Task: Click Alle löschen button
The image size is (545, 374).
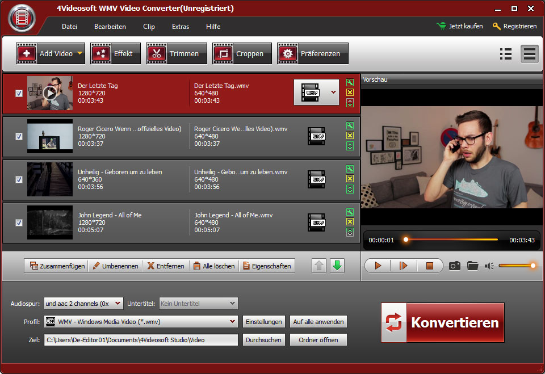Action: [214, 266]
